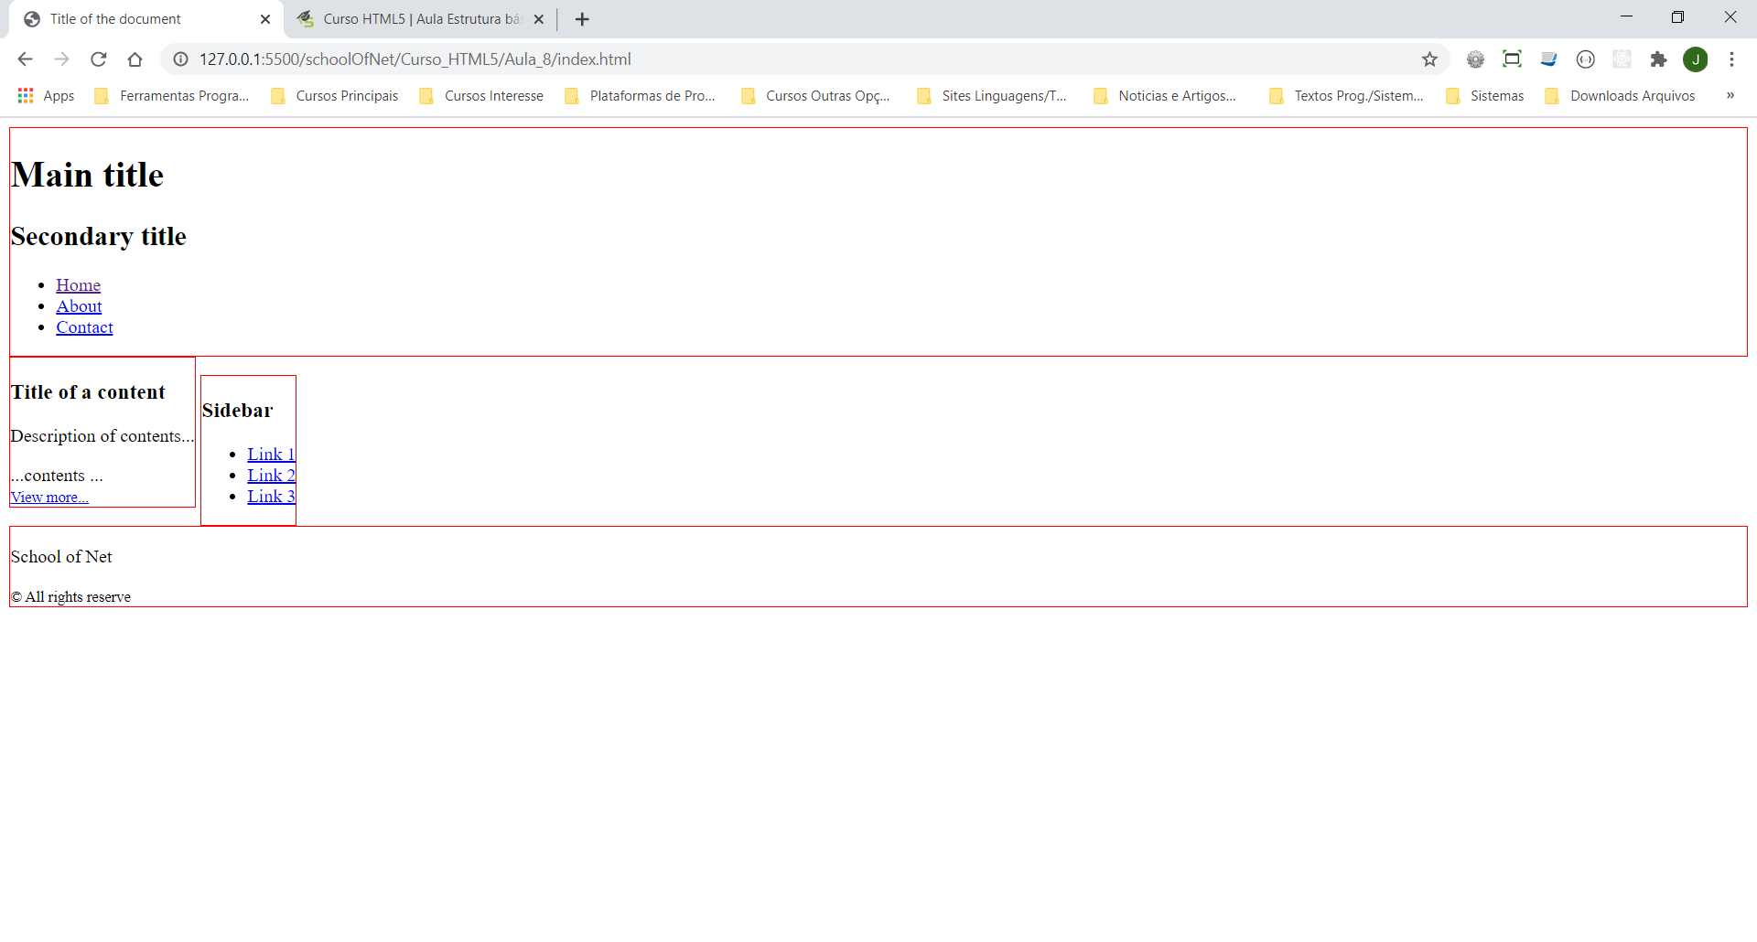
Task: Open the blue cup extension icon
Action: click(x=1548, y=59)
